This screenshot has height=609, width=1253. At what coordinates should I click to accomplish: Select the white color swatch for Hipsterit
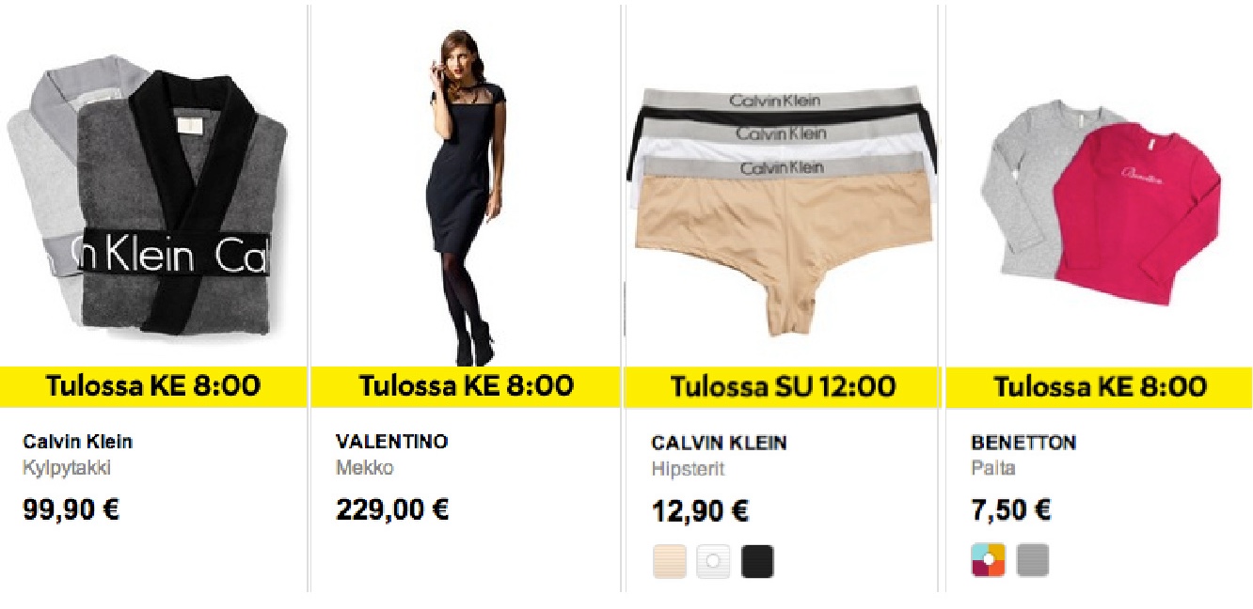coord(713,561)
